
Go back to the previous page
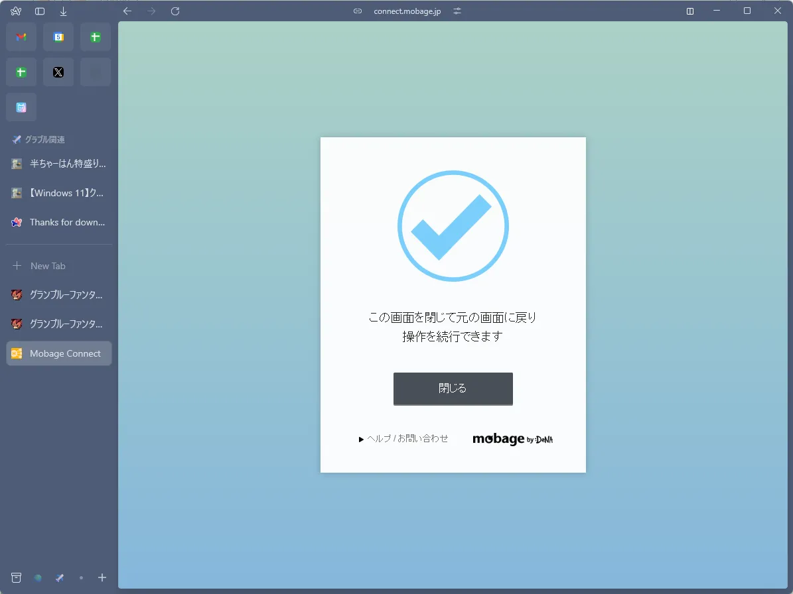pos(127,11)
